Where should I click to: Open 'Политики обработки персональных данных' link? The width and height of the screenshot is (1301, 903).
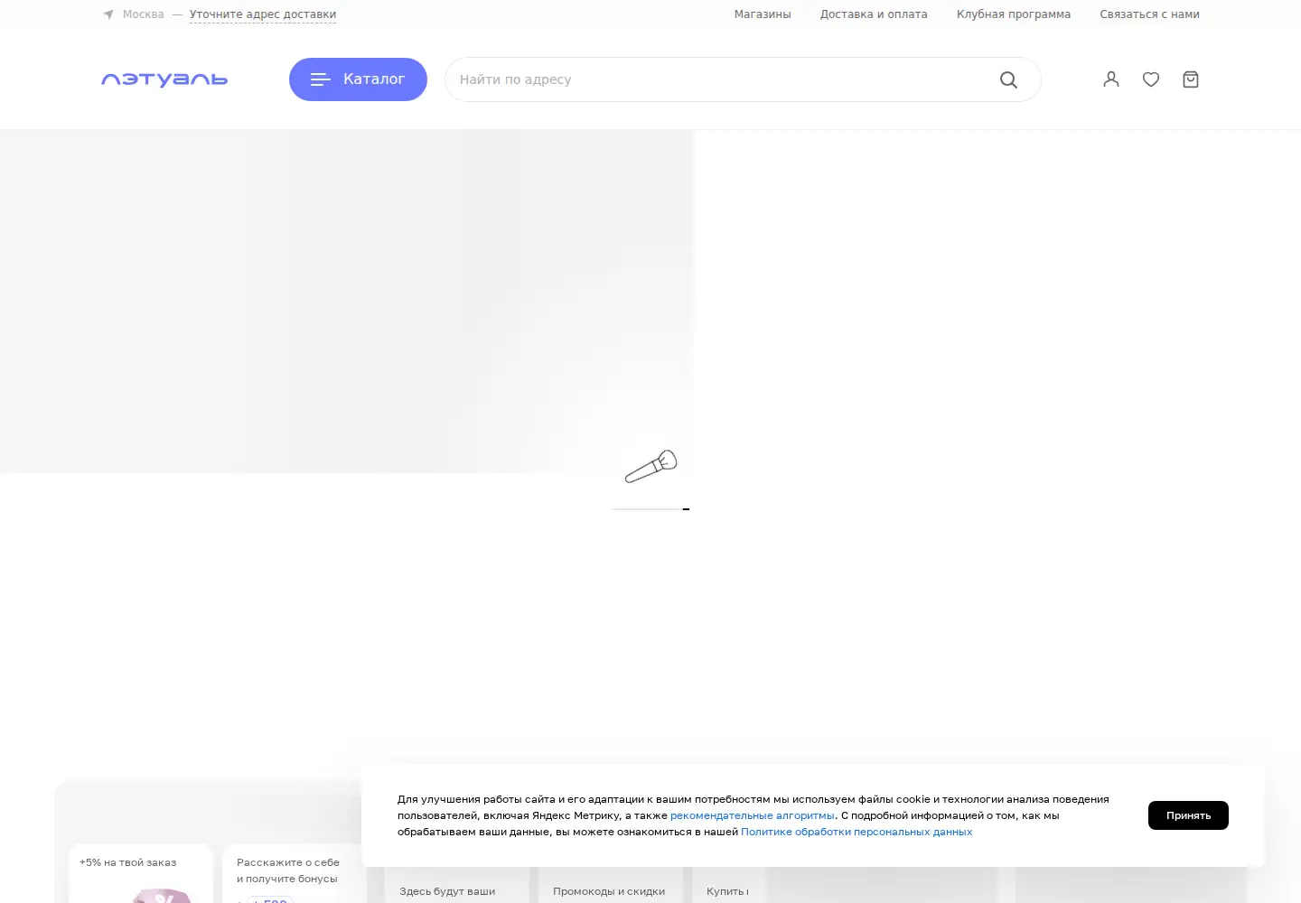[856, 832]
